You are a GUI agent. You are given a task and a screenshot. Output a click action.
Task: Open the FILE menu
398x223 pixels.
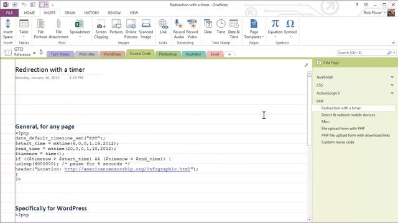[x=9, y=13]
